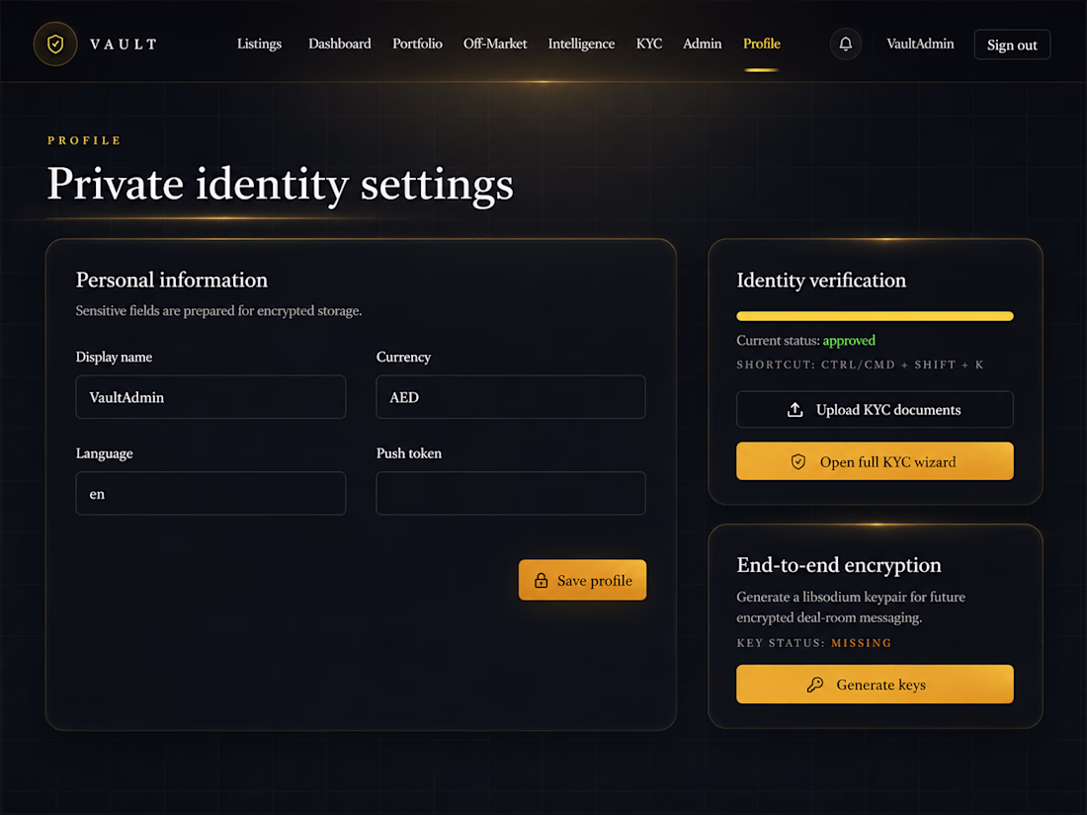Click the 'Language' label
The height and width of the screenshot is (815, 1087).
coord(104,453)
